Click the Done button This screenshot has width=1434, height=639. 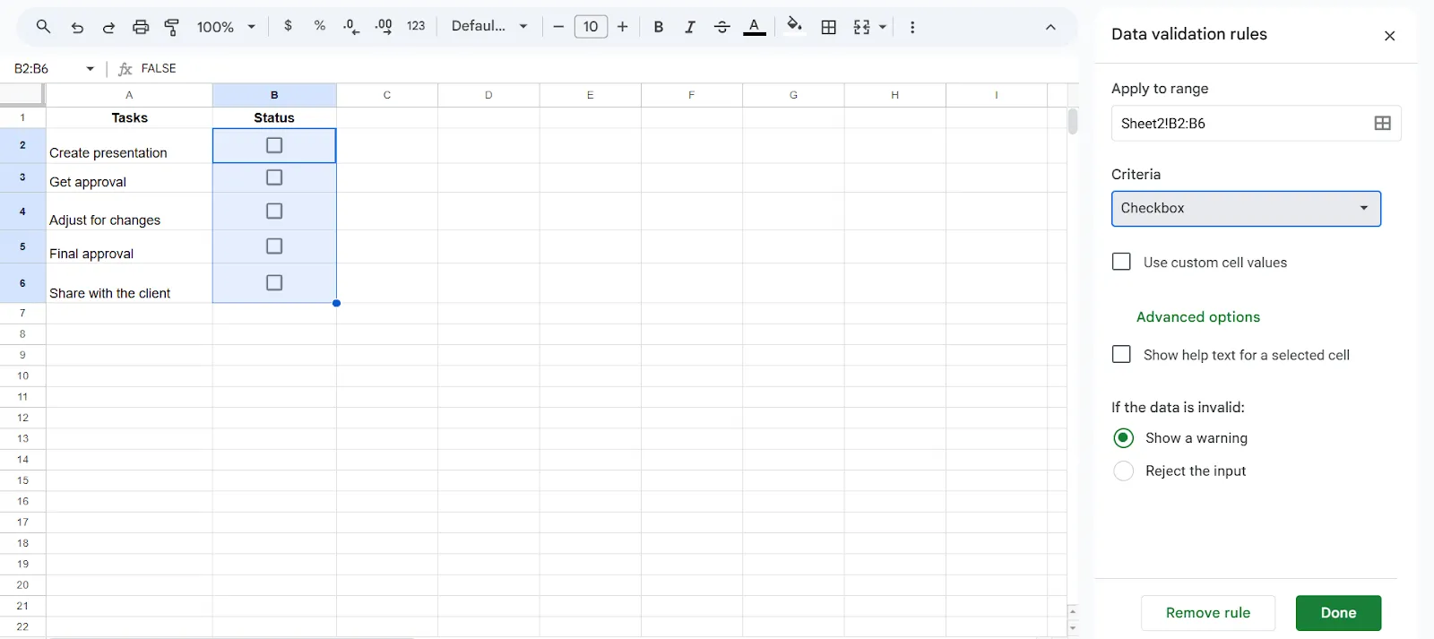[1338, 613]
